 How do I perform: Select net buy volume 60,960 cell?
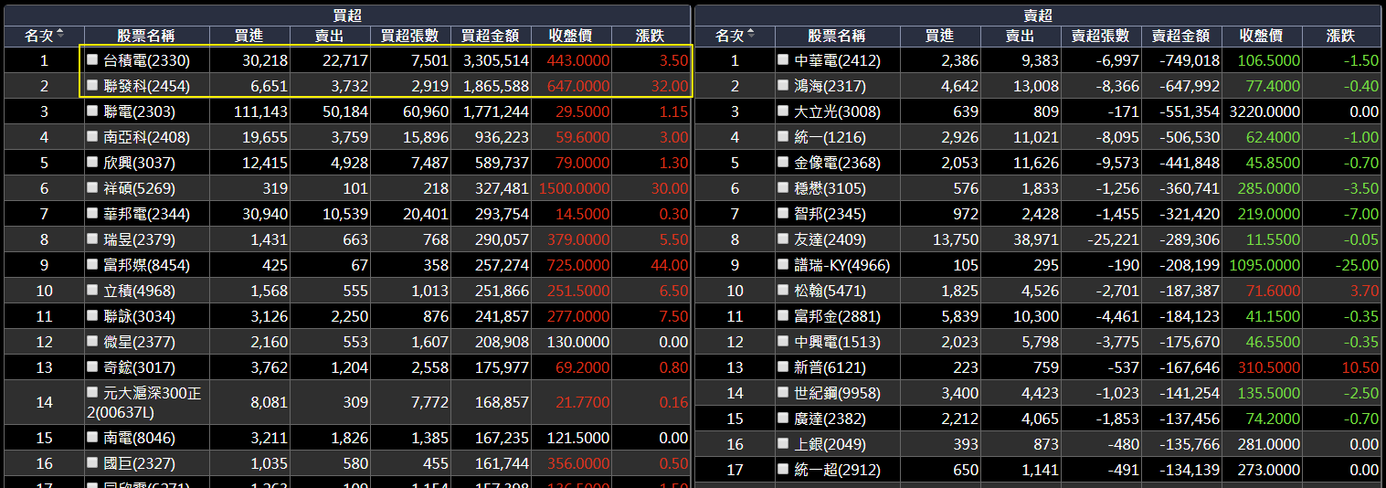click(x=410, y=111)
